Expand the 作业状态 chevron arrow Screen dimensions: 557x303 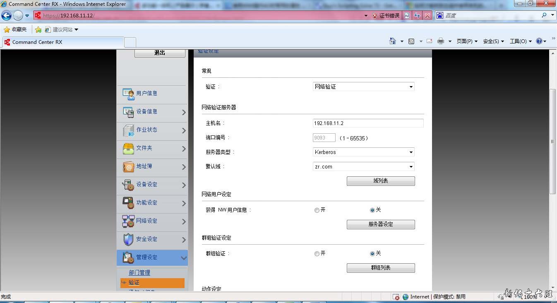click(184, 130)
